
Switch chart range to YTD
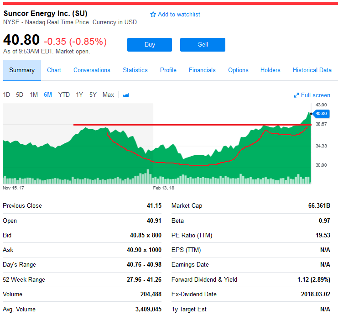click(x=64, y=94)
